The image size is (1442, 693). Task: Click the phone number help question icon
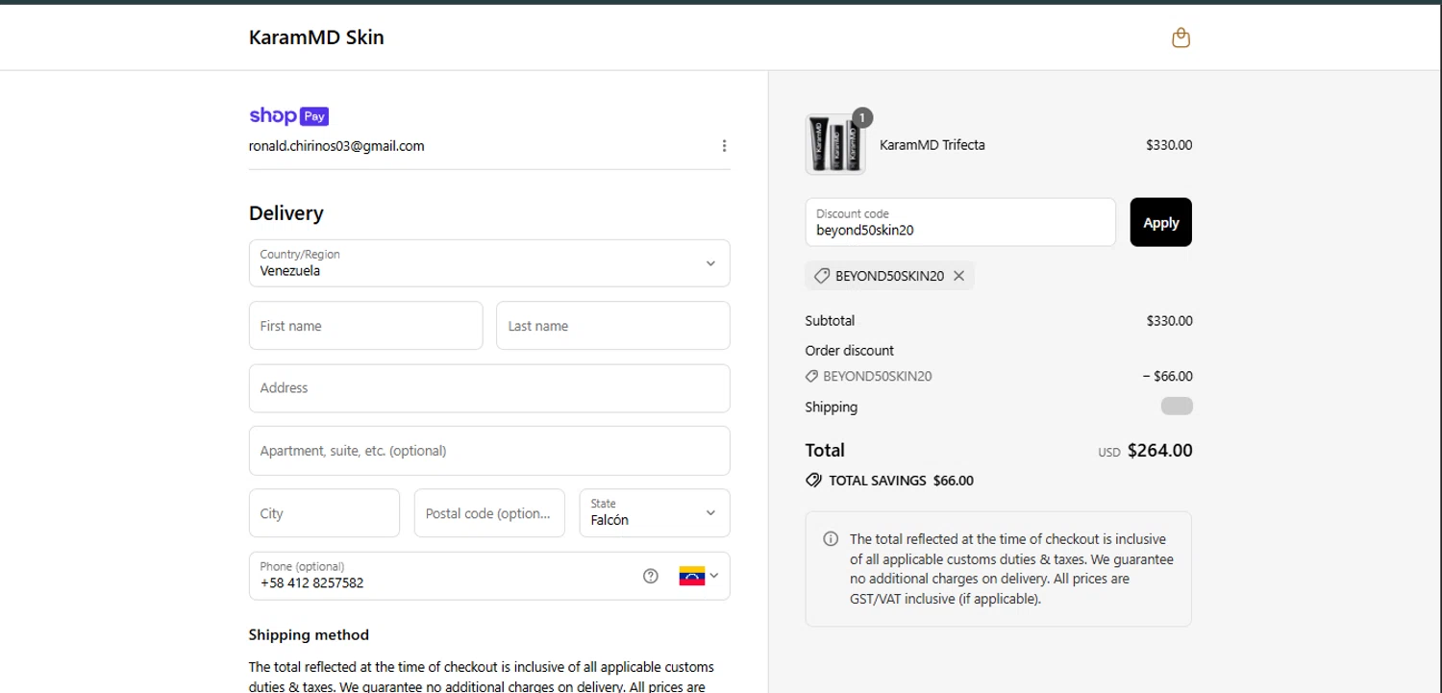coord(651,576)
